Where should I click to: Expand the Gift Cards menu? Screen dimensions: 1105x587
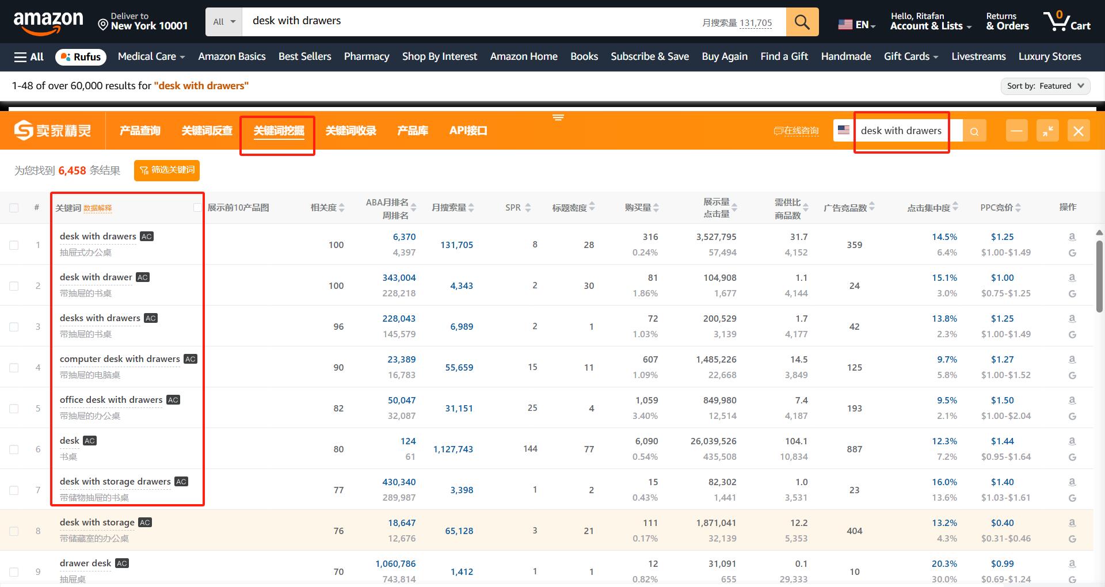(x=911, y=56)
